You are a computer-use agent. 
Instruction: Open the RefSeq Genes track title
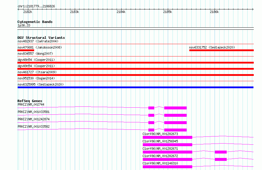(x=30, y=101)
